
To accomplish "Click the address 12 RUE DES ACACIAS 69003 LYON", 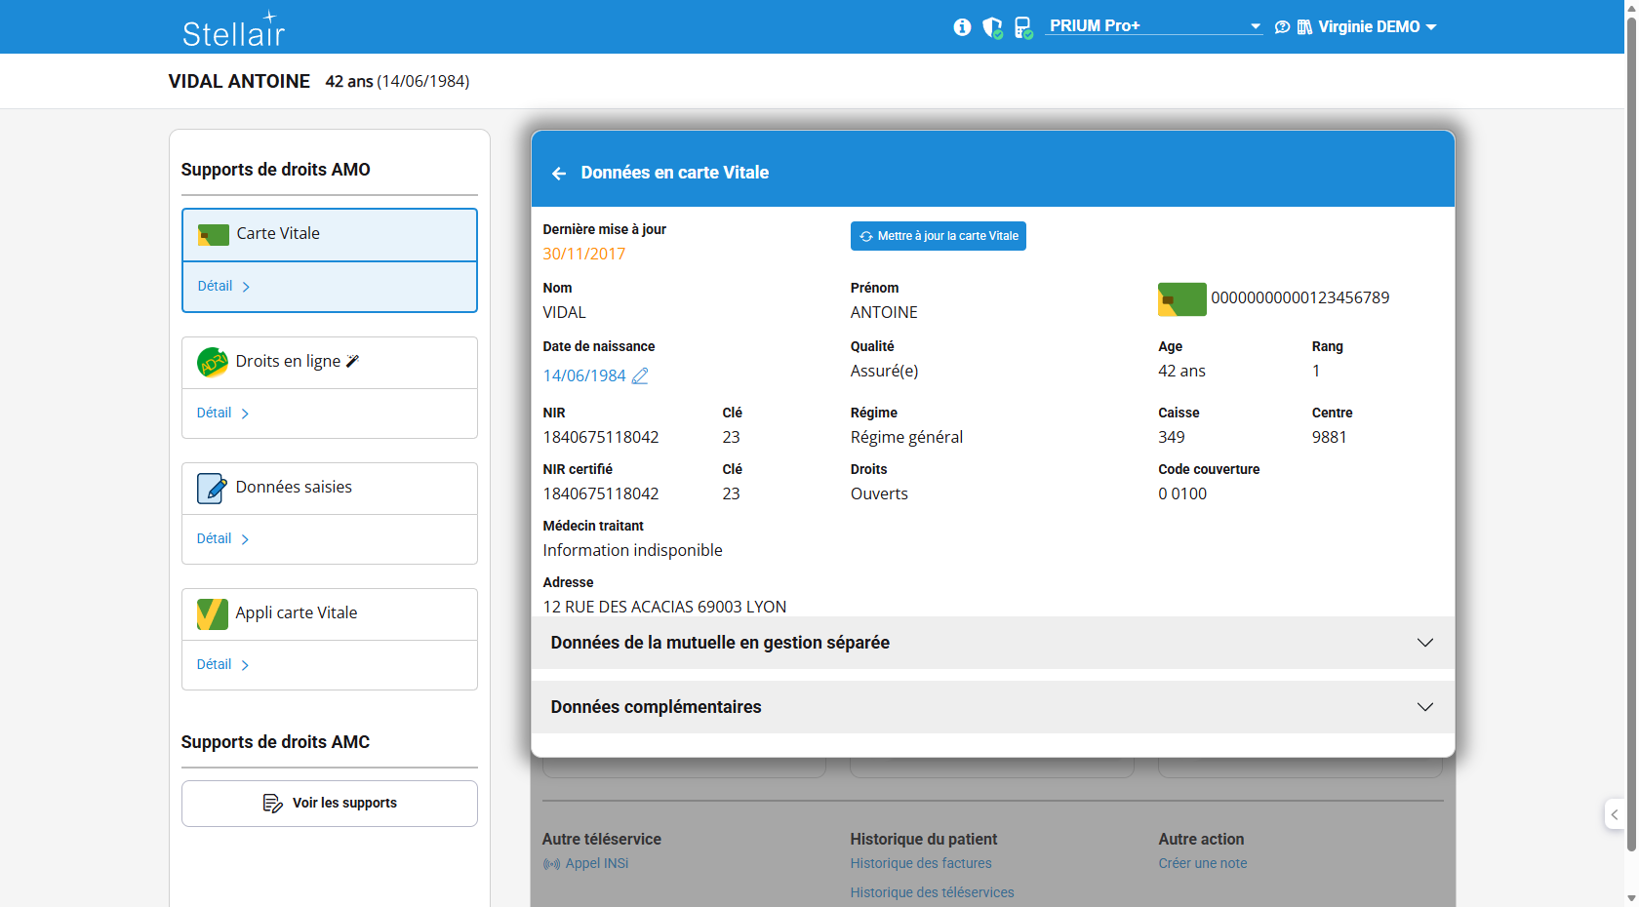I will pyautogui.click(x=664, y=607).
